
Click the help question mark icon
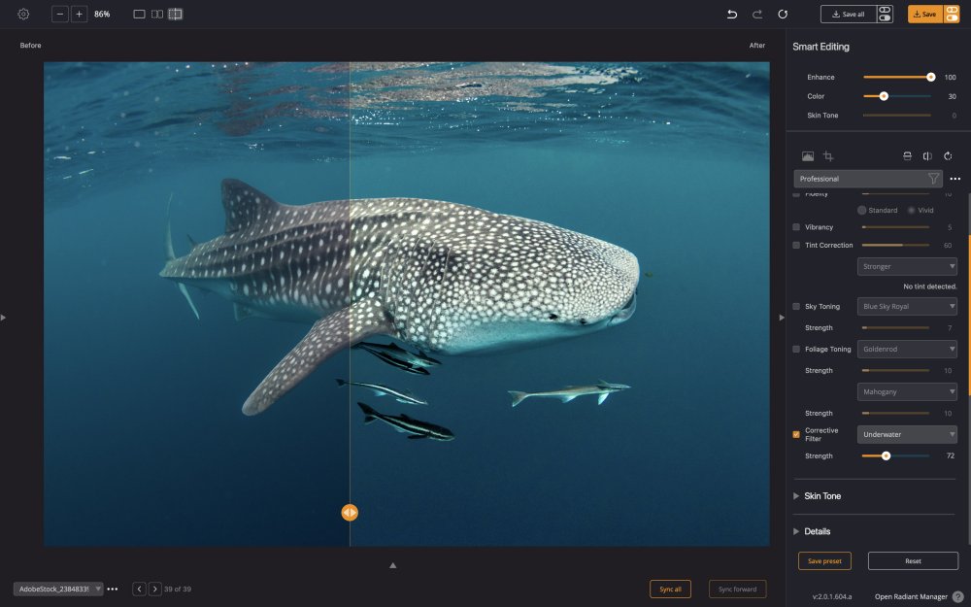(958, 597)
